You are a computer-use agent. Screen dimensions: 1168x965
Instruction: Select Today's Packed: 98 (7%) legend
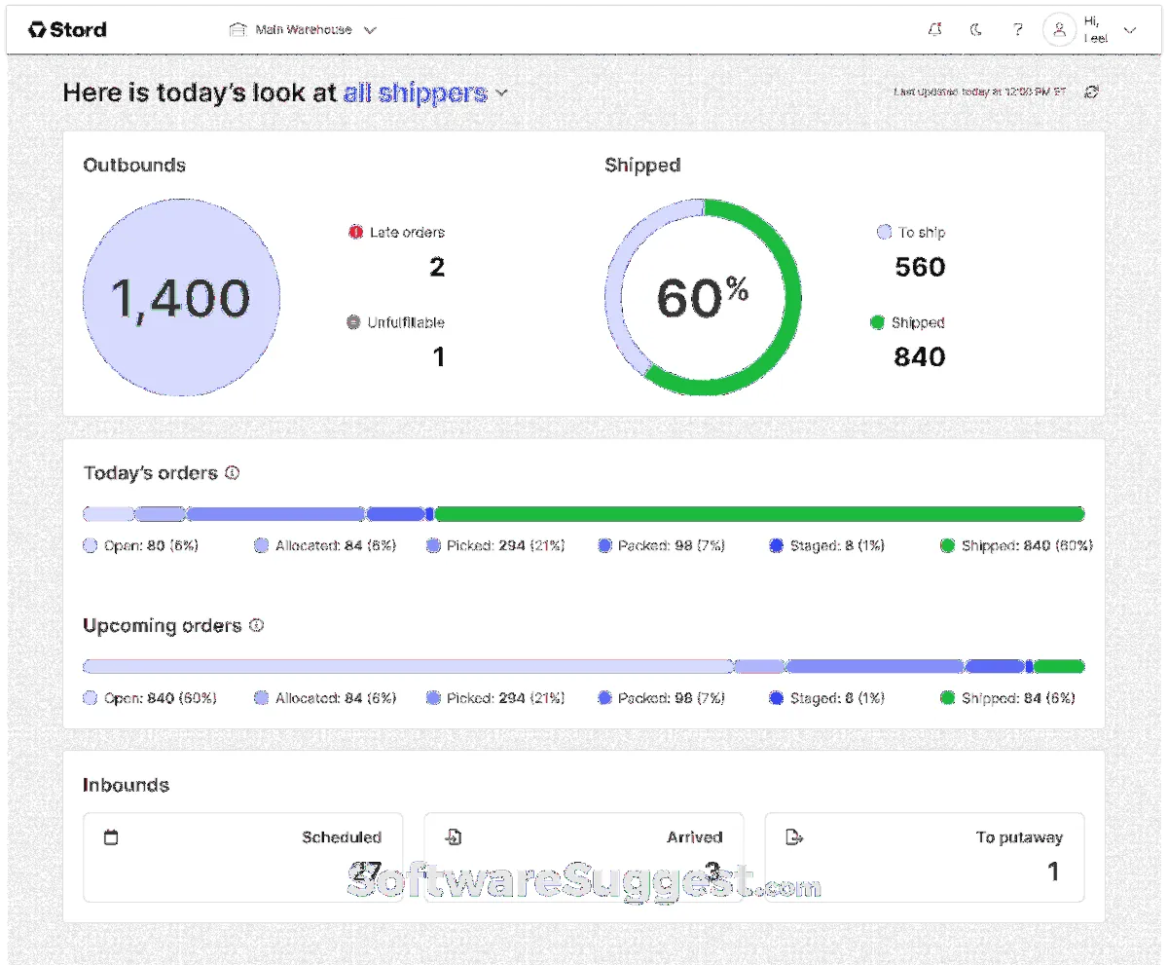coord(662,546)
